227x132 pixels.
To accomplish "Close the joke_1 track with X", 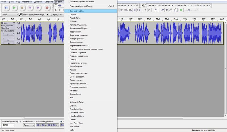I will (x=2, y=23).
